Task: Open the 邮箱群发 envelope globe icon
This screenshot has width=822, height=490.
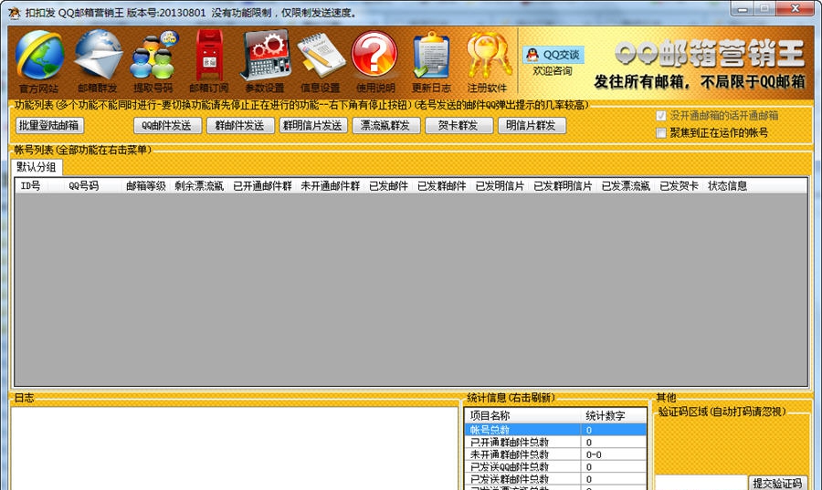Action: pos(98,61)
